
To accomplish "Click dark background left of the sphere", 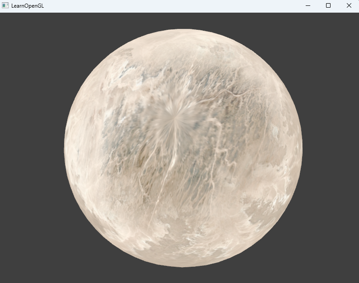I will click(x=32, y=149).
